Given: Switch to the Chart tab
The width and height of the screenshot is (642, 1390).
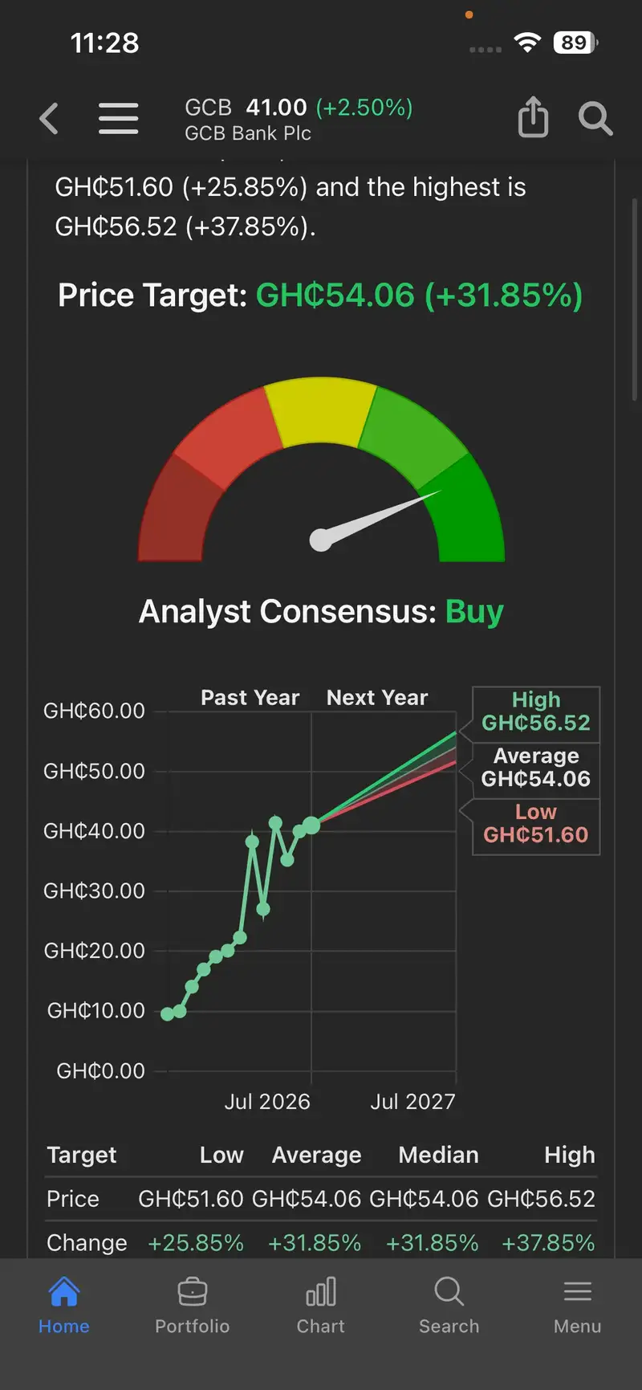Looking at the screenshot, I should coord(321,1305).
